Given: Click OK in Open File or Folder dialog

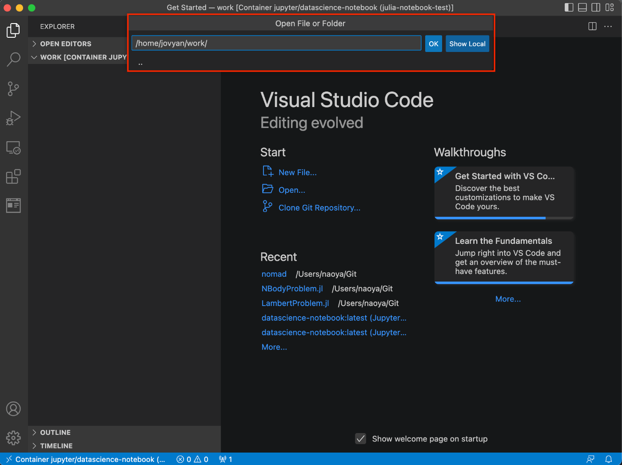Looking at the screenshot, I should click(434, 44).
